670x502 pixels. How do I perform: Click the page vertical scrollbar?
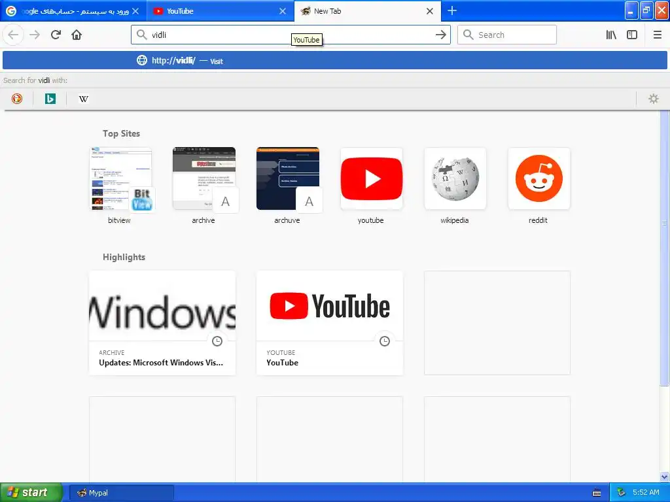(664, 248)
